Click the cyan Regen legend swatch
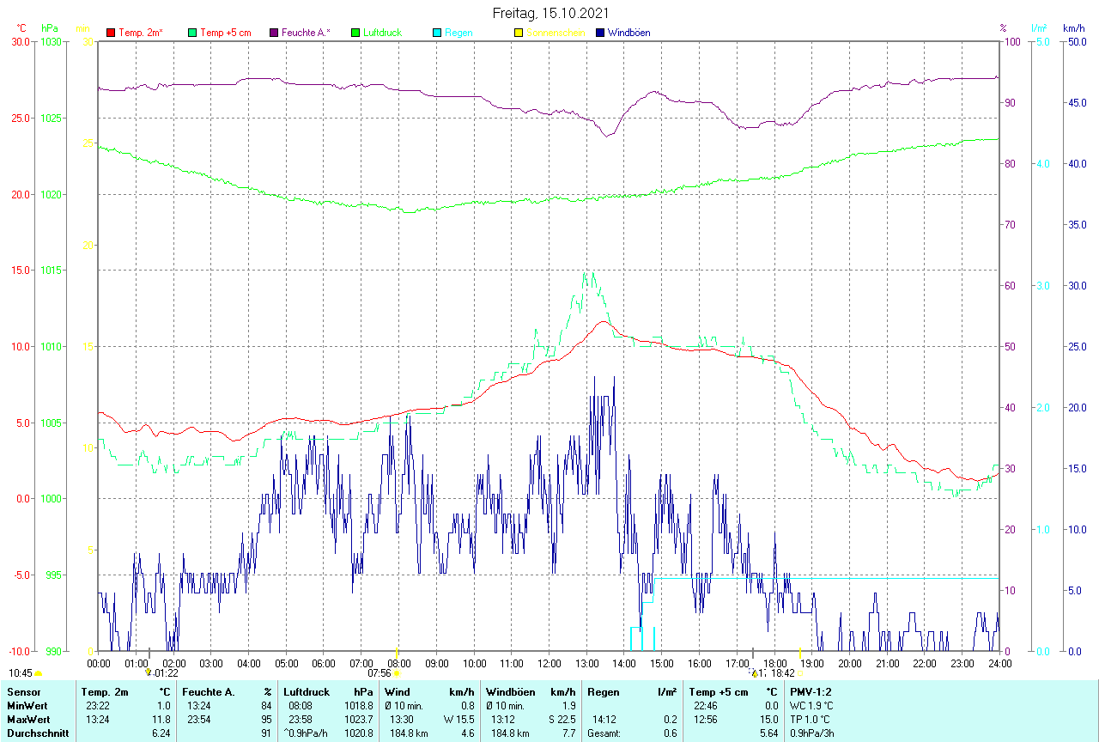 [437, 33]
